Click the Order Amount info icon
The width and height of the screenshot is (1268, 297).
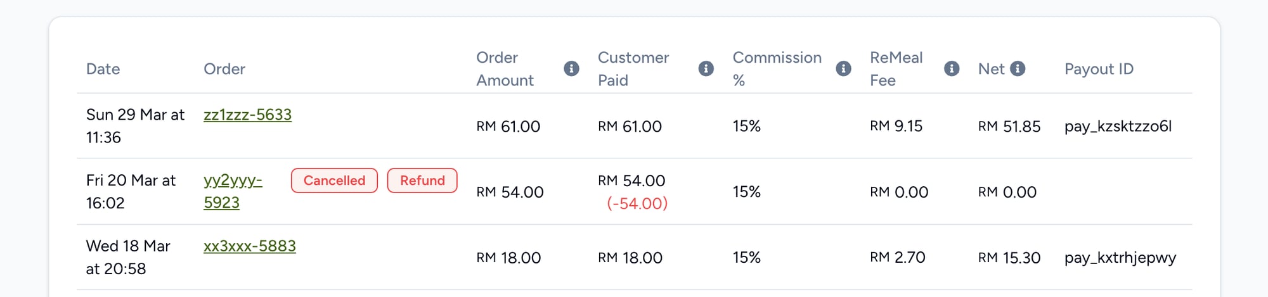pos(571,68)
